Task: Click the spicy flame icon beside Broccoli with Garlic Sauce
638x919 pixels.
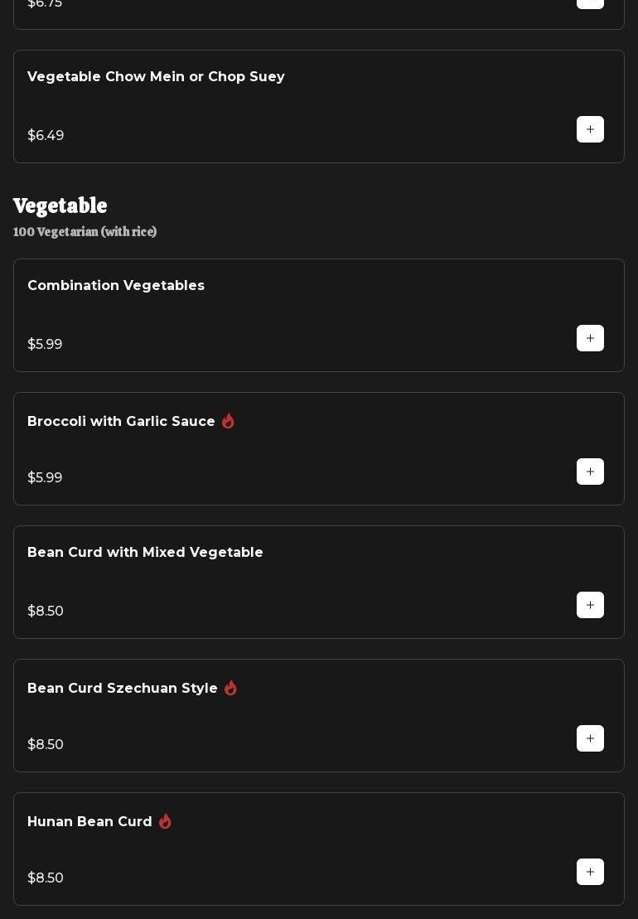Action: click(x=228, y=421)
